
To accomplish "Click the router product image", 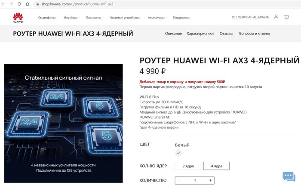I will [x=63, y=123].
